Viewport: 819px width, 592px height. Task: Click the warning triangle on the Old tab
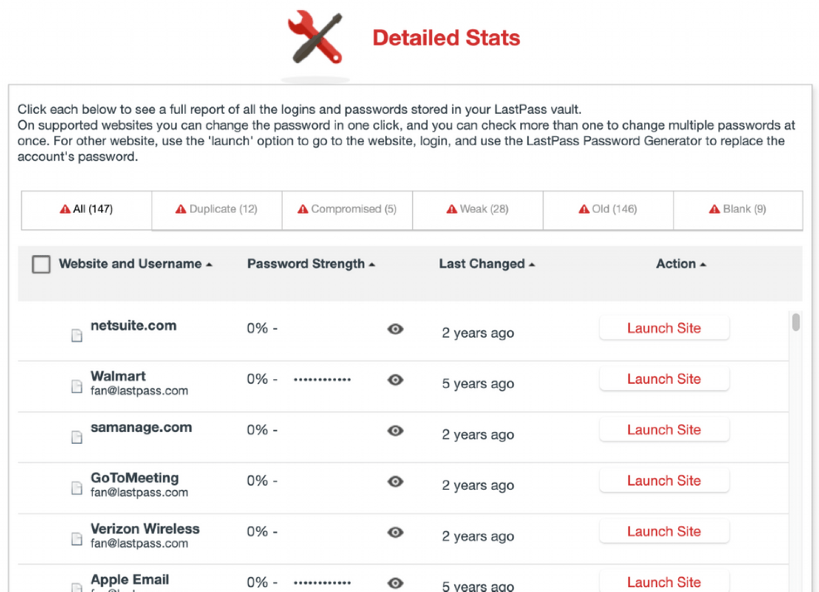click(x=583, y=209)
